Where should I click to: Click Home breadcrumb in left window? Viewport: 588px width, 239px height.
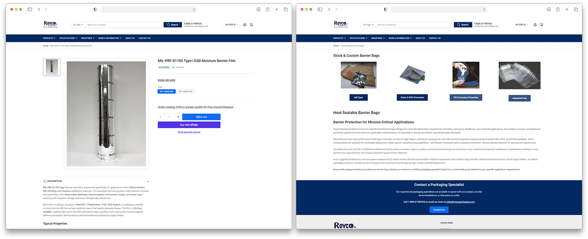tap(45, 46)
